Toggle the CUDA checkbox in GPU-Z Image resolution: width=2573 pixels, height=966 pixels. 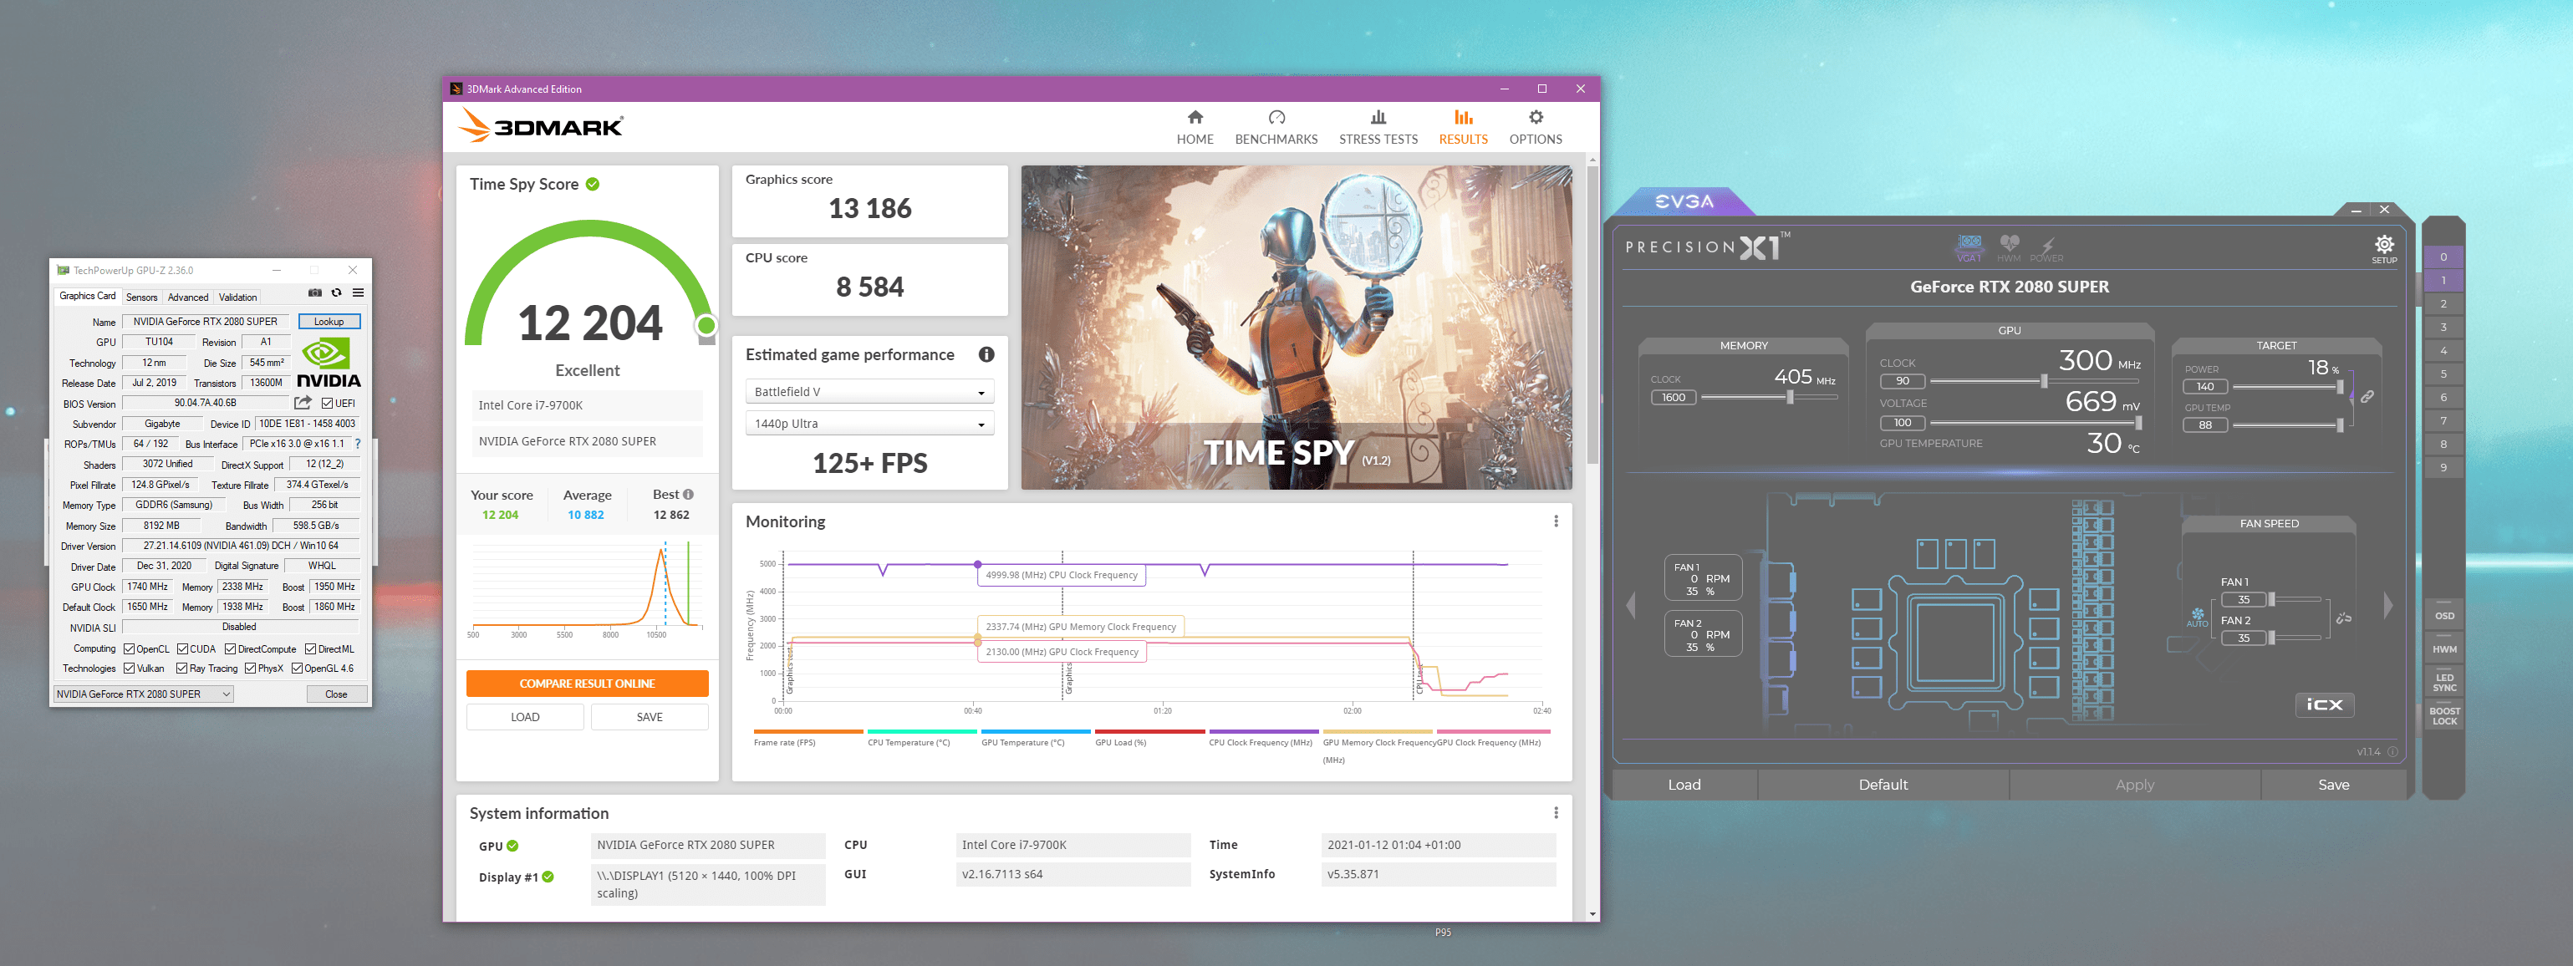[x=183, y=648]
